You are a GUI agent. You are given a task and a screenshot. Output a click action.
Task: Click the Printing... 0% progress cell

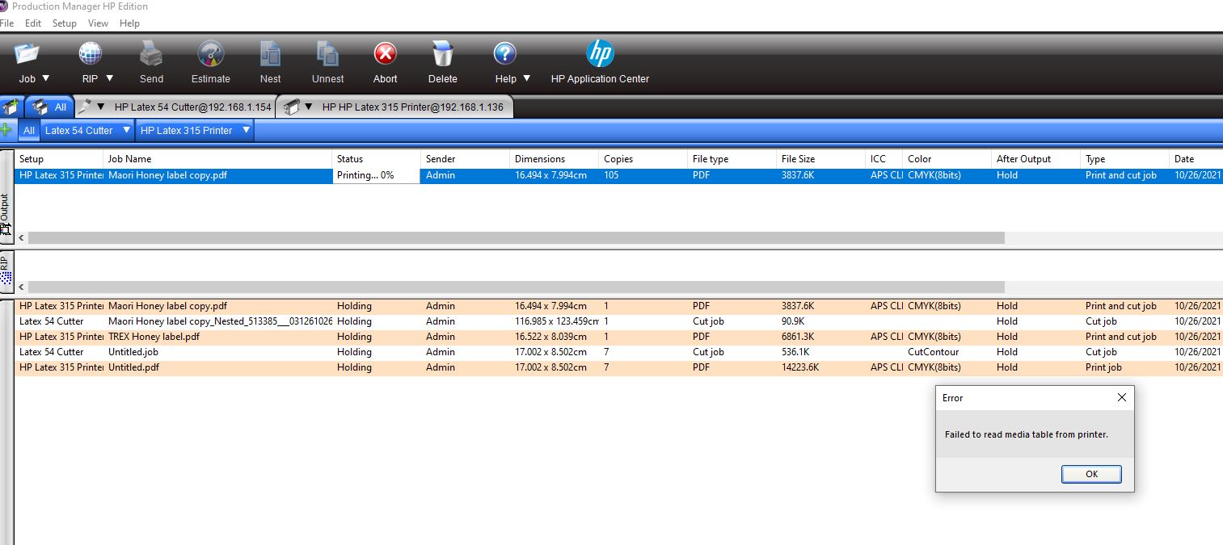click(x=376, y=175)
